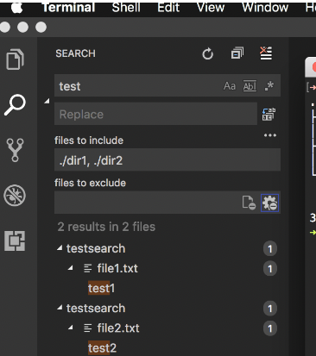Screen dimensions: 316x356
Task: Click the Replace input field
Action: click(155, 114)
